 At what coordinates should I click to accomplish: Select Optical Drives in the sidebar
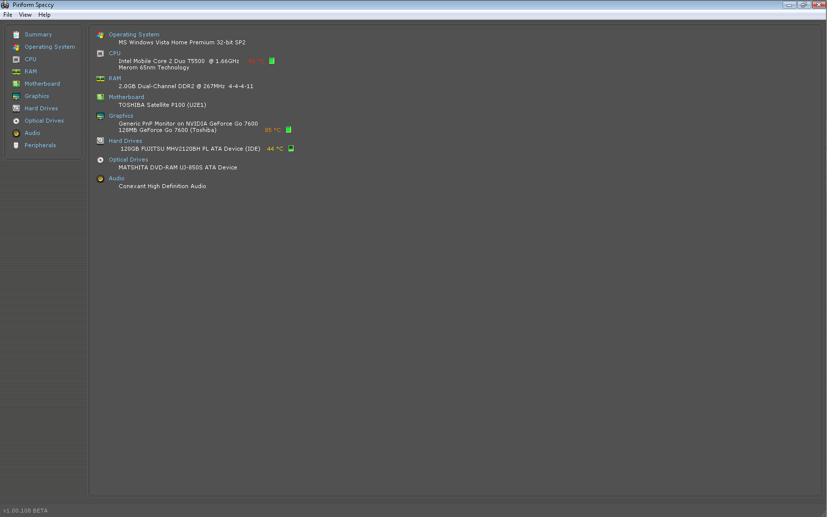[x=44, y=121]
